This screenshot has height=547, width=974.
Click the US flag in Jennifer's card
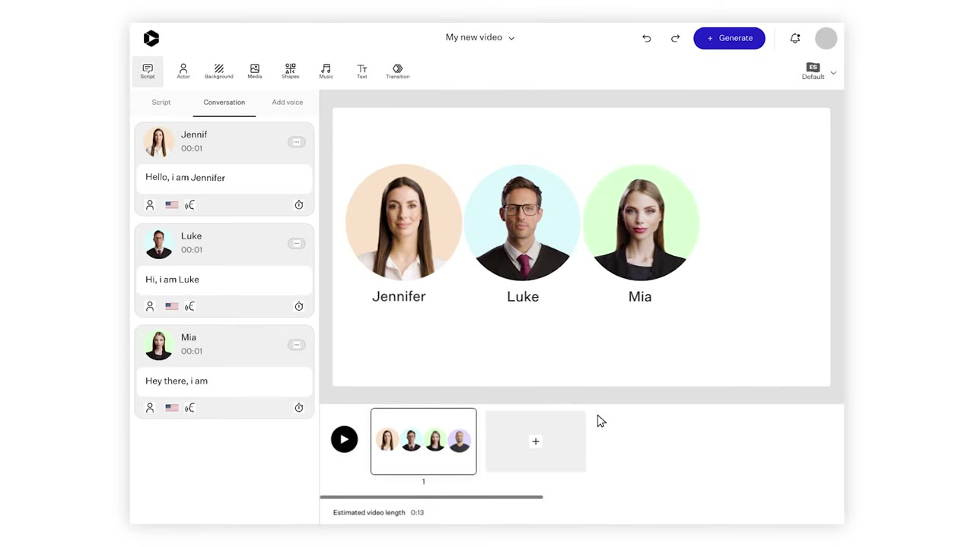coord(172,205)
